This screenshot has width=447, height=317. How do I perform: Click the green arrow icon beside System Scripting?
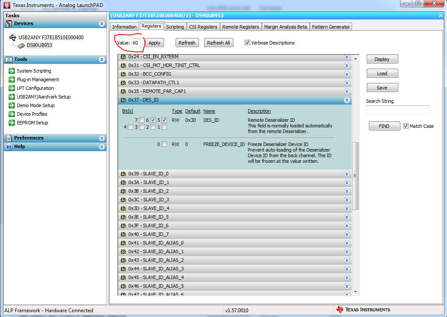[11, 71]
